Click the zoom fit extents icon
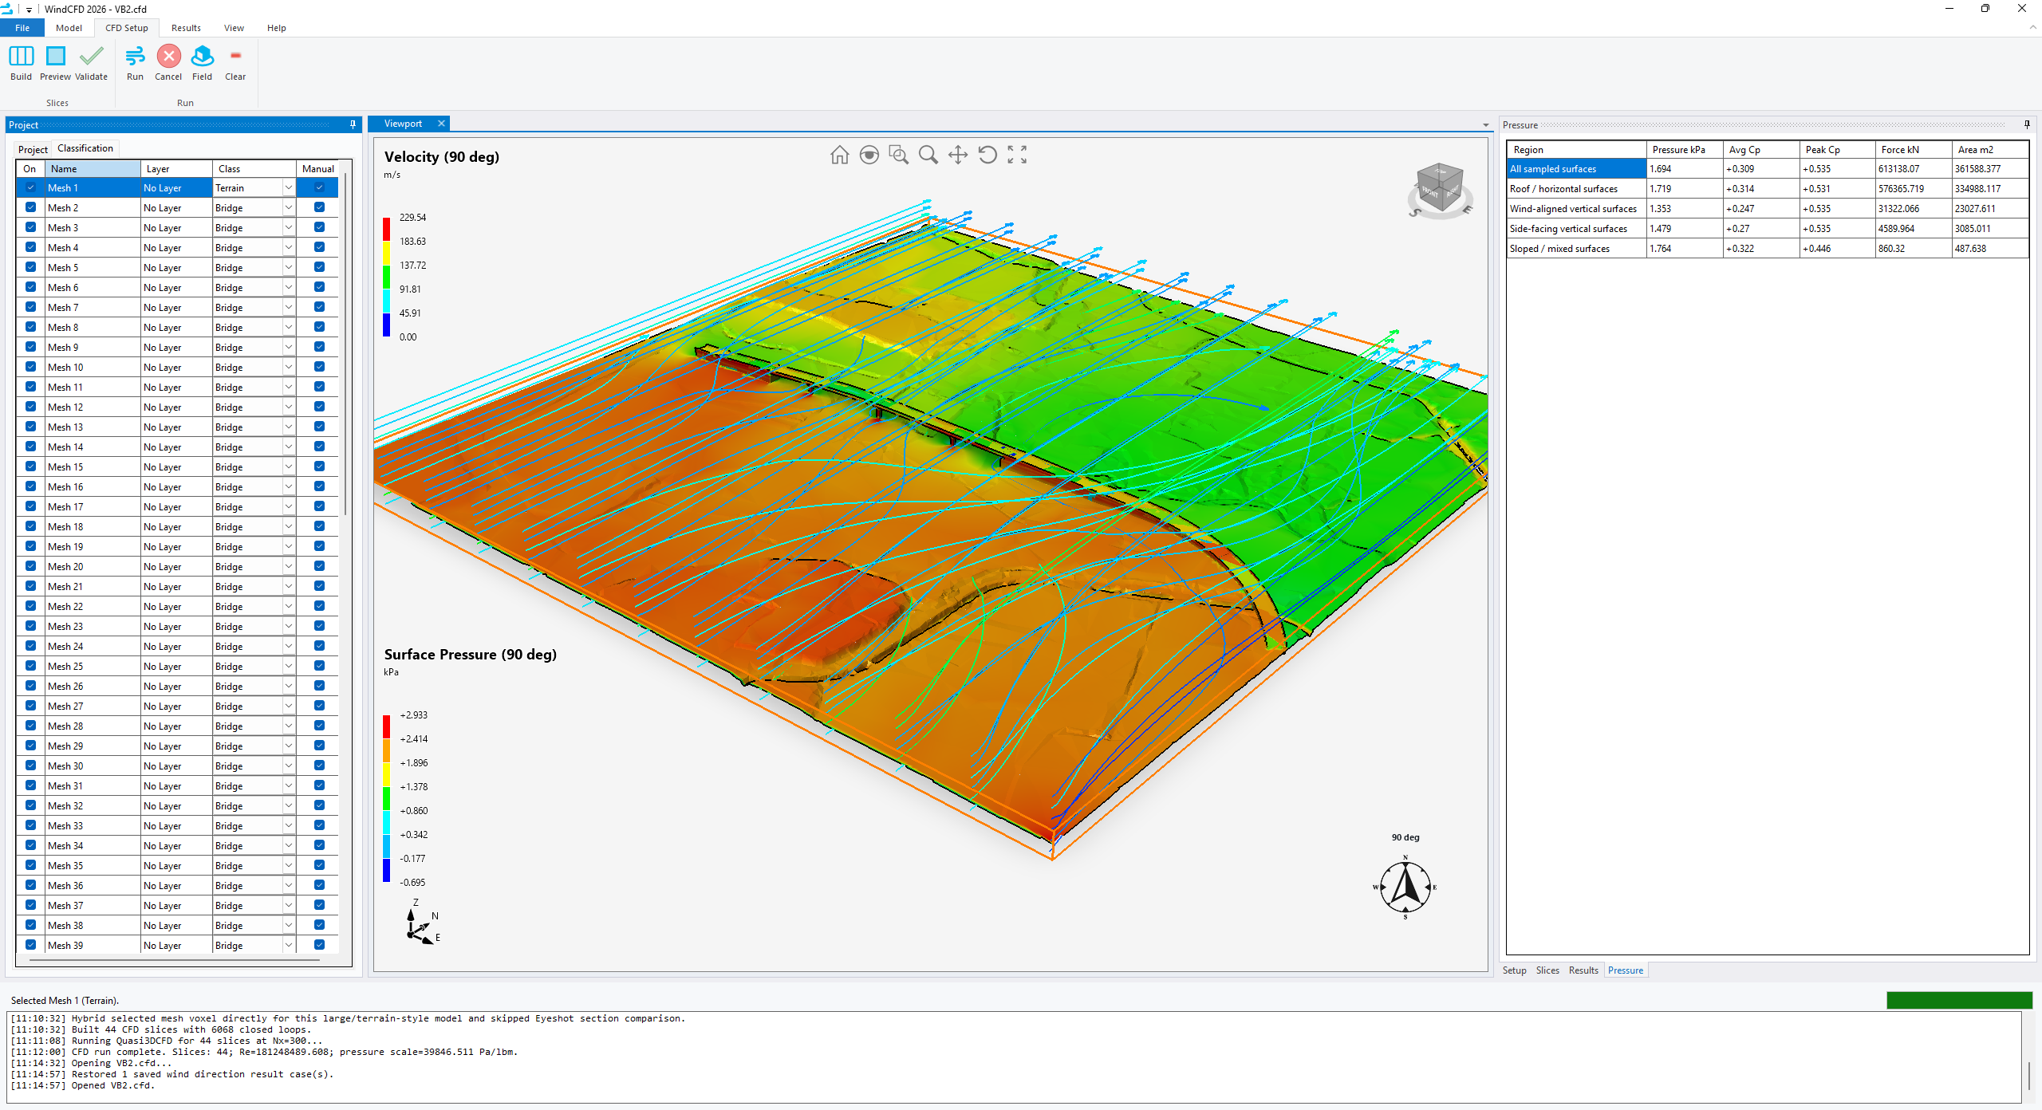Viewport: 2042px width, 1110px height. coord(1017,155)
